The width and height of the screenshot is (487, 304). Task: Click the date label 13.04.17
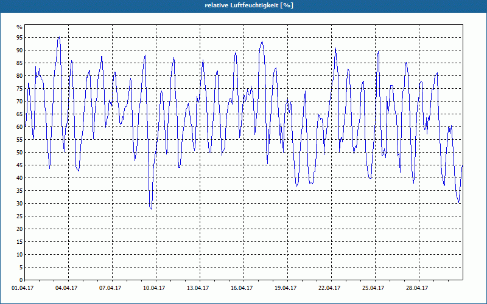tap(198, 288)
